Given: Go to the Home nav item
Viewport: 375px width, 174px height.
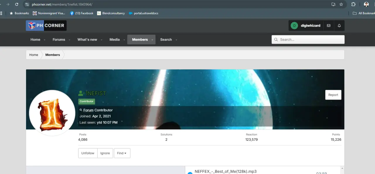Looking at the screenshot, I should (35, 39).
